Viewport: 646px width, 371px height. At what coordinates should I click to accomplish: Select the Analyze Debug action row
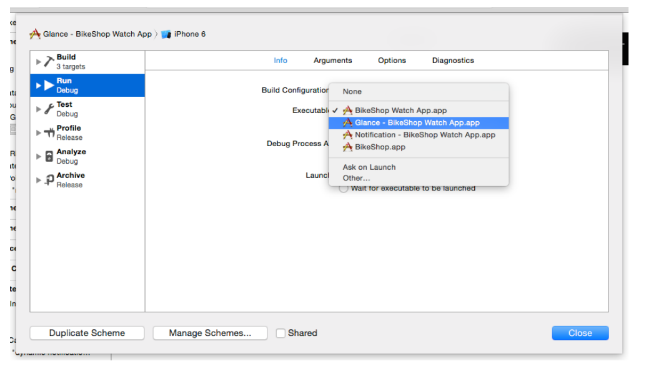[x=87, y=157]
